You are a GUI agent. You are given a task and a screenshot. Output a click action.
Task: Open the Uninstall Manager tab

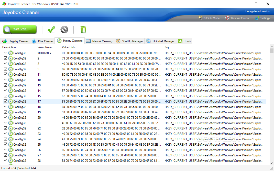tap(160, 41)
